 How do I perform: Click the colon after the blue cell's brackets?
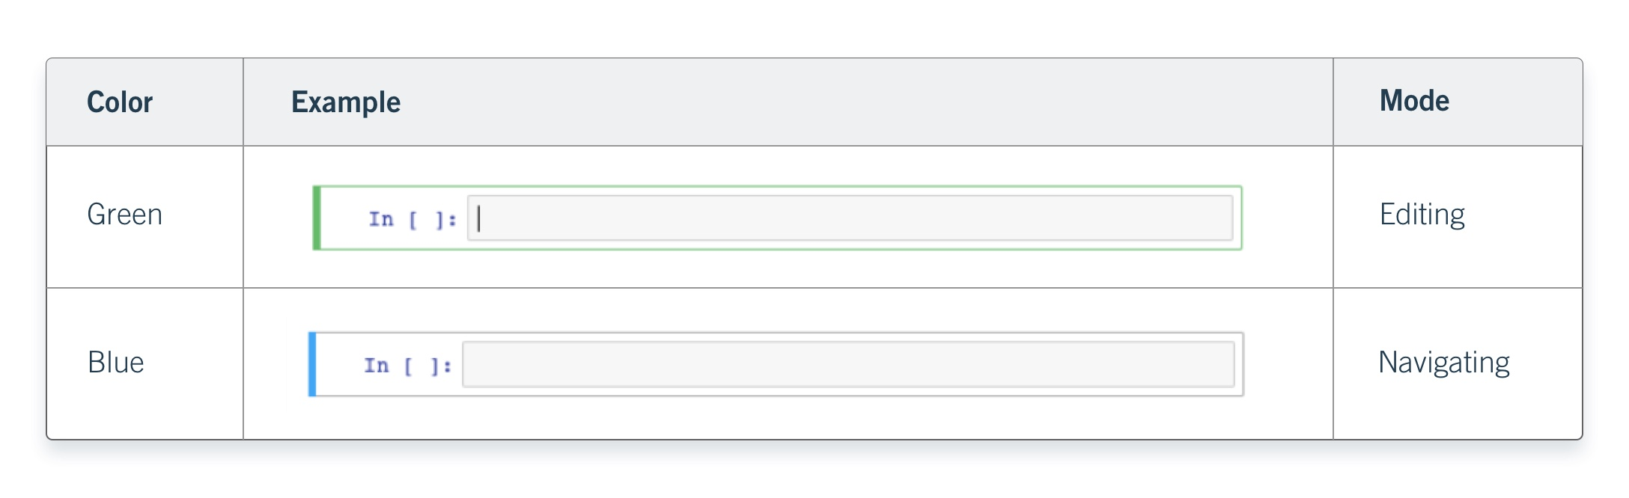tap(448, 367)
